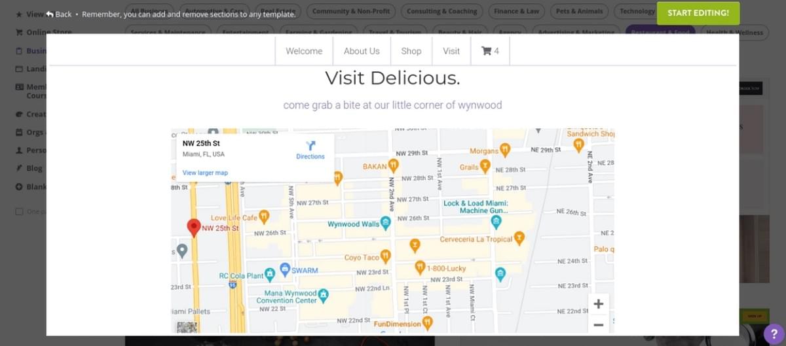Select the Community & Non-Profit filter tag

(x=351, y=11)
